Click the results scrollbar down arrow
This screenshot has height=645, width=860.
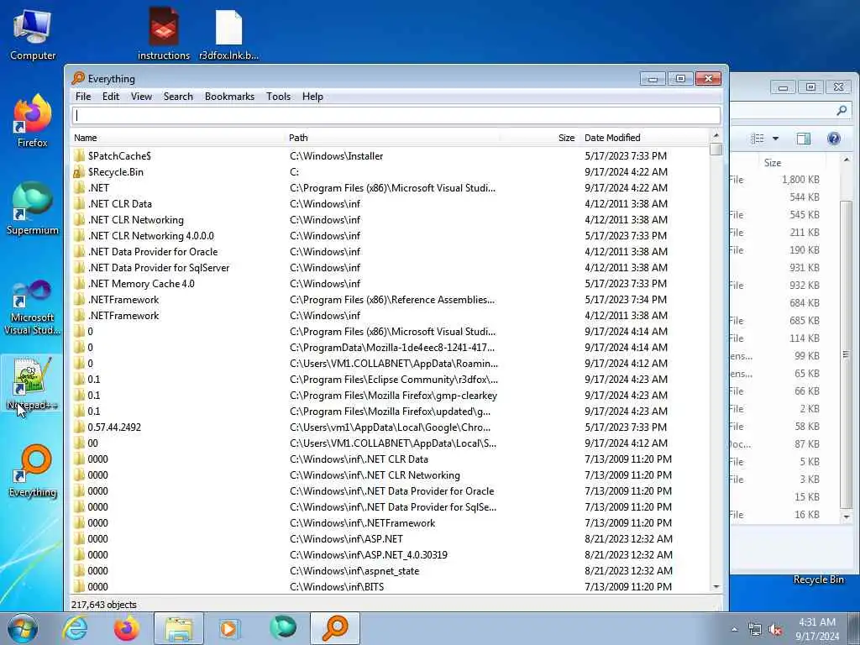tap(716, 587)
